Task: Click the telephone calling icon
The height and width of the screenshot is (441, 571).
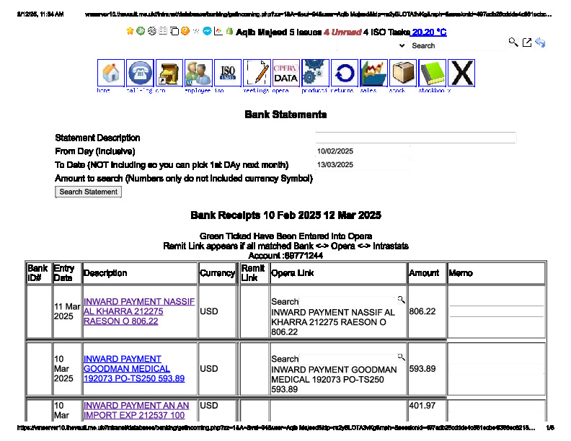Action: [x=140, y=73]
